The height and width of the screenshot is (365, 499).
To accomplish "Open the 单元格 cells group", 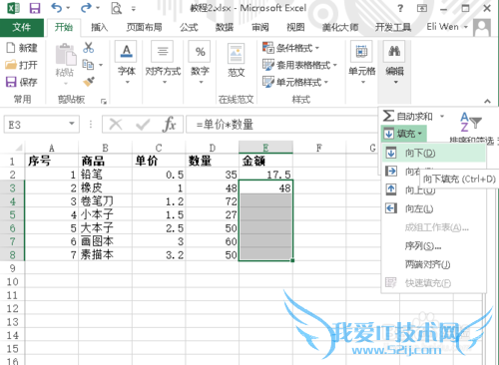I will pos(361,62).
